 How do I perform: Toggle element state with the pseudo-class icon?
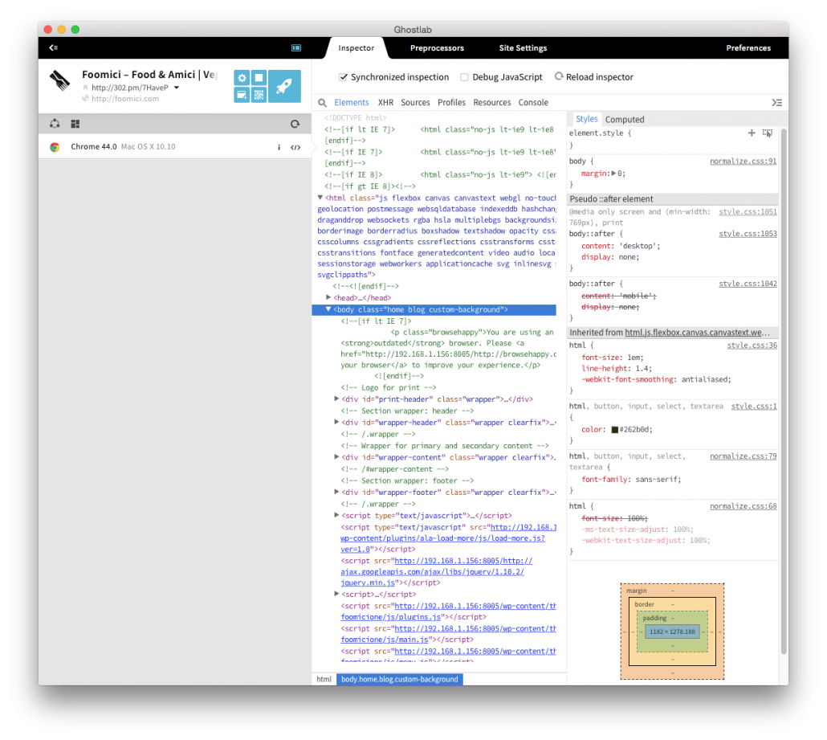click(768, 133)
